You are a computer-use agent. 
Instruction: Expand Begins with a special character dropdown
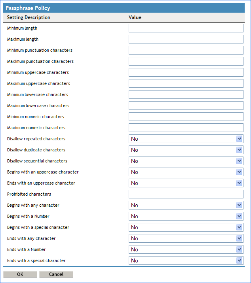[186, 227]
